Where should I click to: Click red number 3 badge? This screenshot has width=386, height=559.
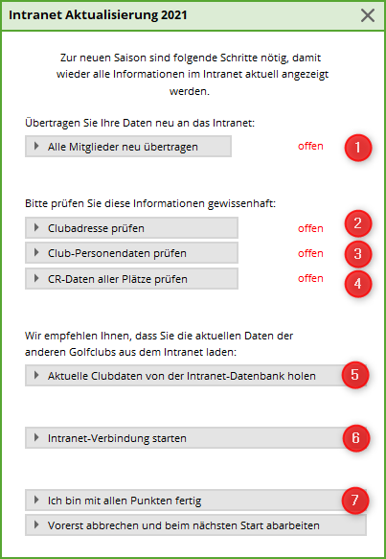[358, 254]
